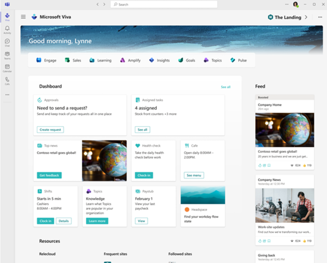Click the Search input field

[164, 4]
